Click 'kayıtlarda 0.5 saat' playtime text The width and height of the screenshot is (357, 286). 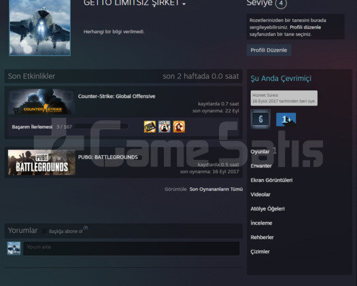(x=218, y=164)
